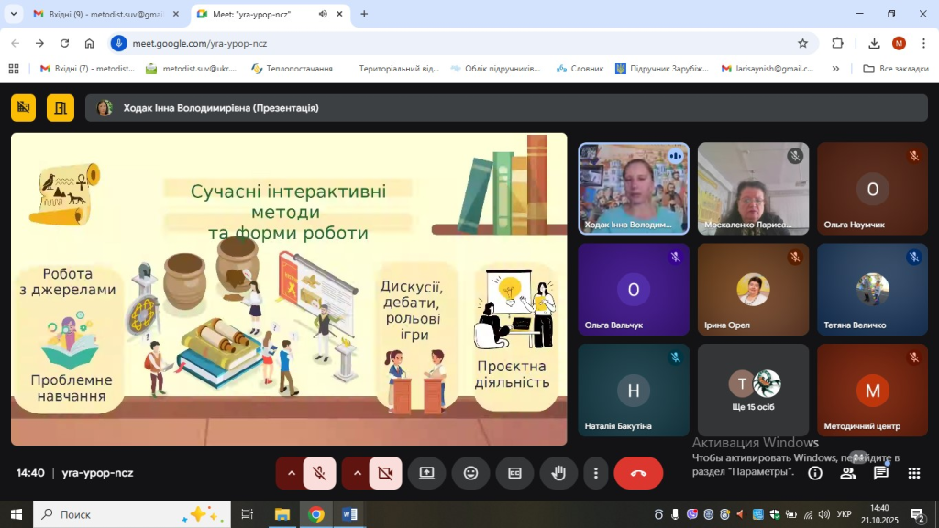Image resolution: width=939 pixels, height=528 pixels.
Task: Open the emoji reactions panel
Action: tap(470, 473)
